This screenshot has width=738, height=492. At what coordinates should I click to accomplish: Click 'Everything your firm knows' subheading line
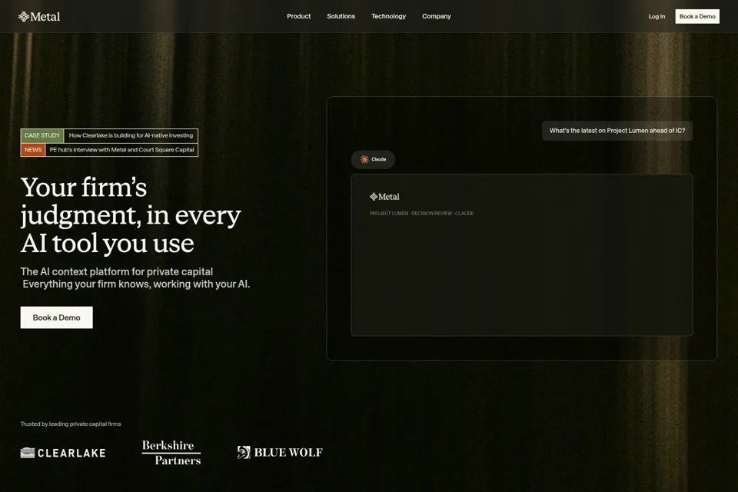pyautogui.click(x=137, y=284)
